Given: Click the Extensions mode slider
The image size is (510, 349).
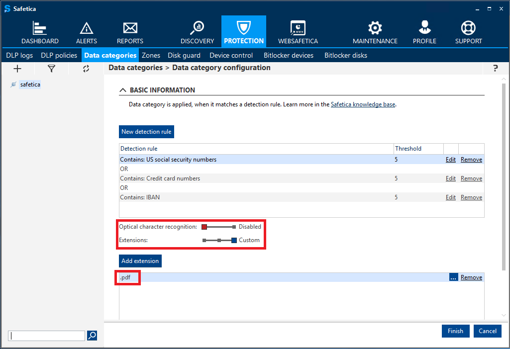Looking at the screenshot, I should tap(219, 241).
